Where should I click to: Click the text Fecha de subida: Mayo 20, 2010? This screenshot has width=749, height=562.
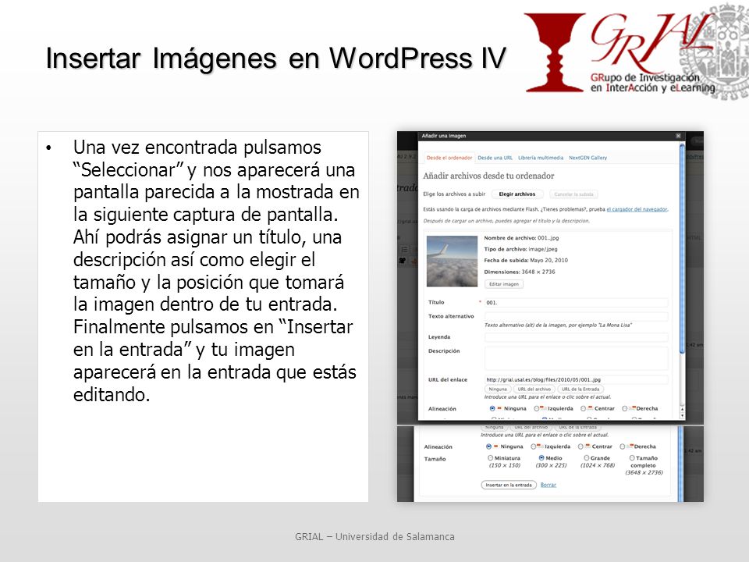coord(526,261)
